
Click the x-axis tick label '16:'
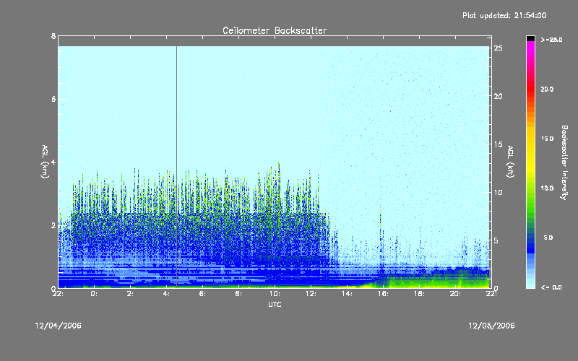point(383,294)
